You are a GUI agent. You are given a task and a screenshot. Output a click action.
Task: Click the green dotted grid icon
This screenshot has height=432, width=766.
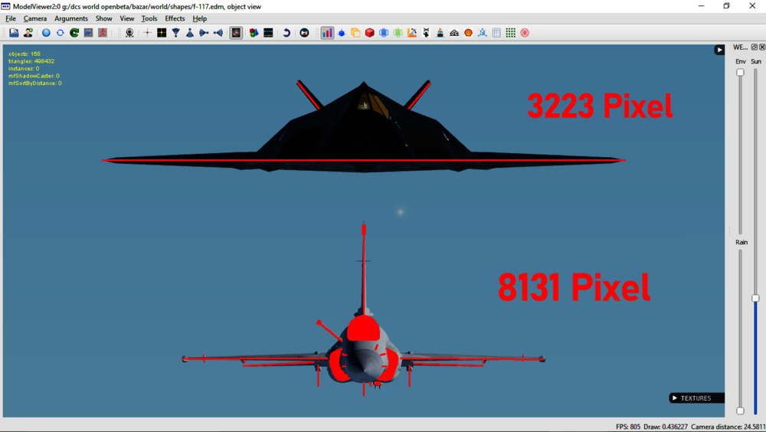[x=510, y=33]
